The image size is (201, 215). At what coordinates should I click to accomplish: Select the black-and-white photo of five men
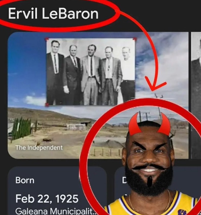pyautogui.click(x=91, y=72)
